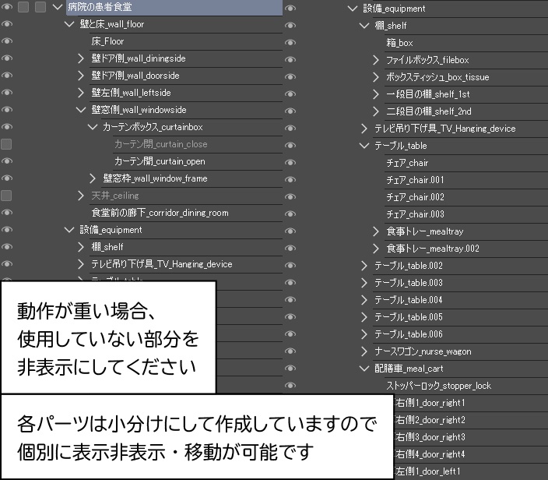Hide the 箱_box object in the right panel
This screenshot has width=548, height=480.
click(290, 42)
